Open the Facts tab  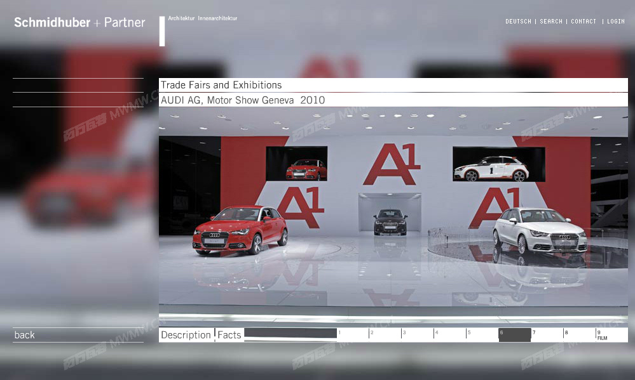pos(229,335)
